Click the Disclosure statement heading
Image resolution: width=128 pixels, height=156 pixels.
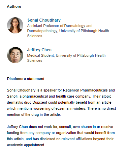coord(26,79)
